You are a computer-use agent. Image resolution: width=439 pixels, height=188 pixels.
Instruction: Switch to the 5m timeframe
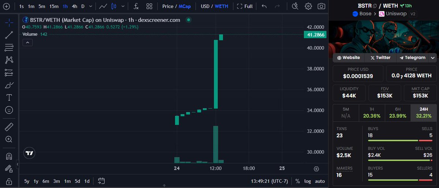[x=42, y=6]
